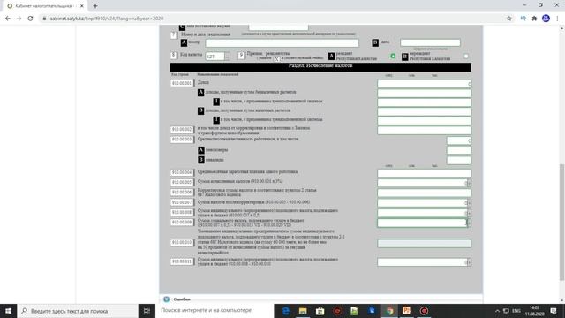Image resolution: width=565 pixels, height=318 pixels.
Task: Open a new browser tab
Action: click(x=95, y=6)
